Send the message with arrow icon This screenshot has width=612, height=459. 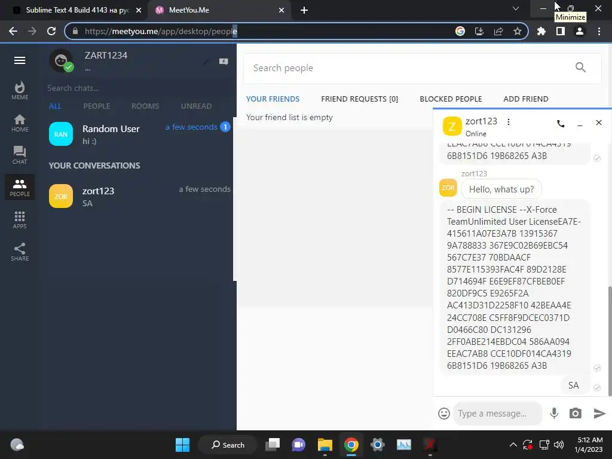point(599,413)
